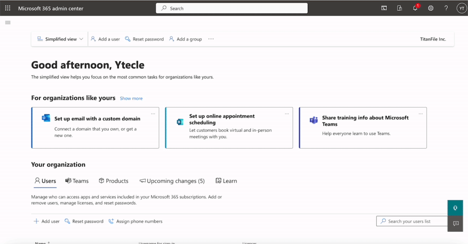Switch to the Teams tab
The image size is (468, 244).
77,181
